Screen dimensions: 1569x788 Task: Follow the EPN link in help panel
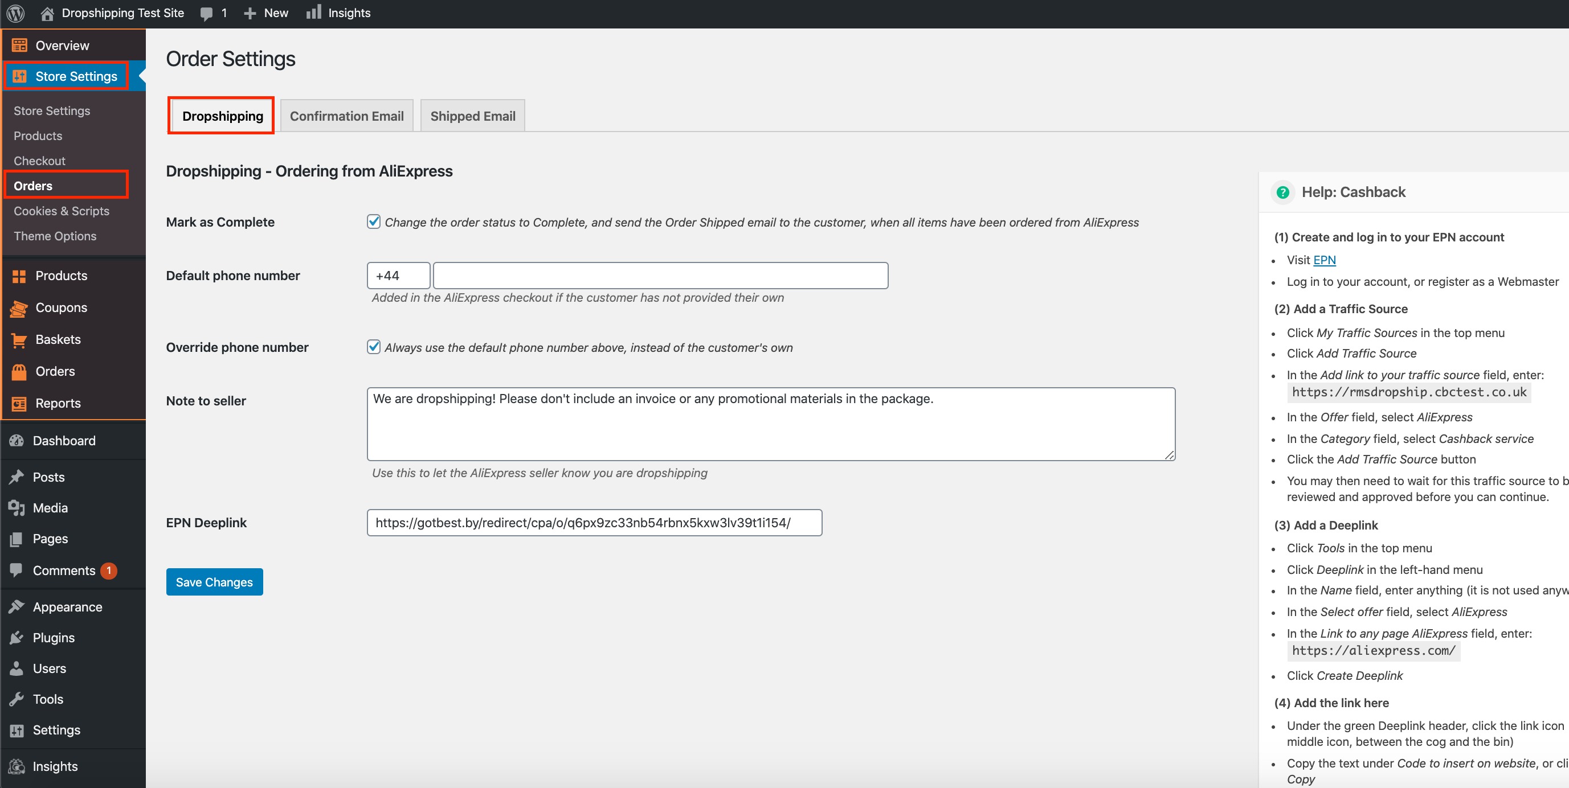(1324, 260)
